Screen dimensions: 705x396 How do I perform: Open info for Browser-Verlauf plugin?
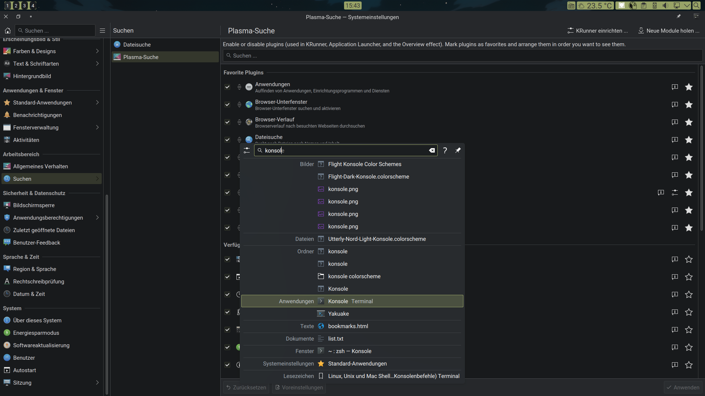[675, 122]
